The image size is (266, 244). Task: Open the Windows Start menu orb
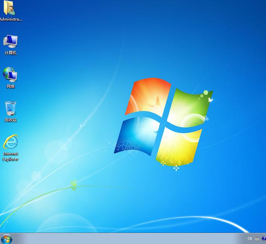tap(6, 238)
